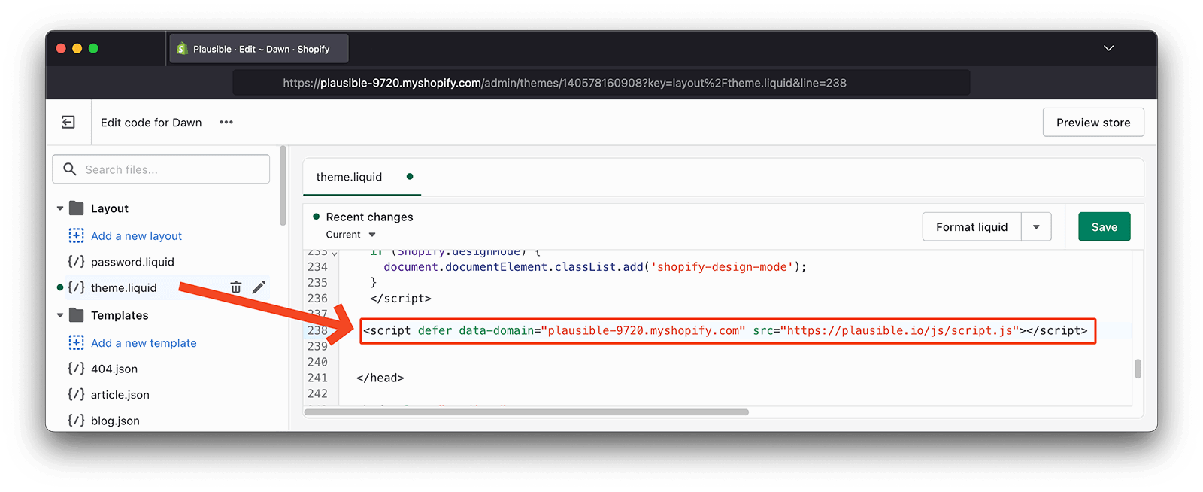This screenshot has height=492, width=1203.
Task: Click the pencil rename icon for theme.liquid
Action: pos(259,287)
